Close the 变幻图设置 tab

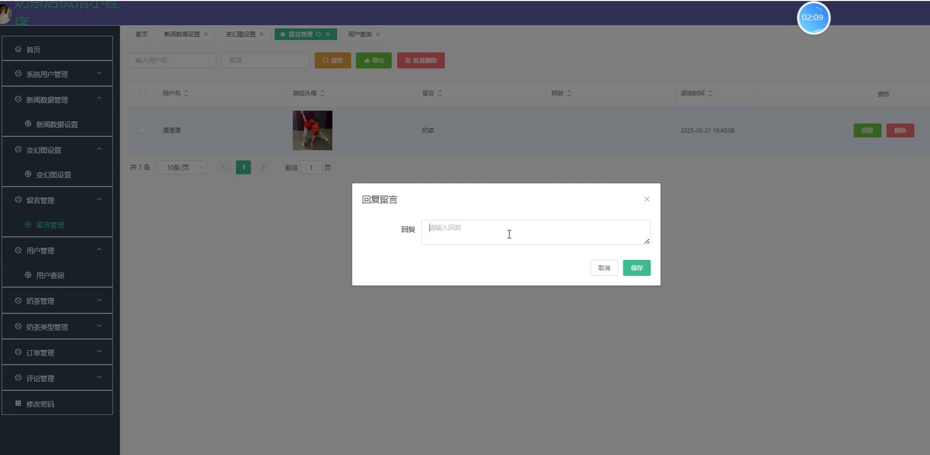click(x=262, y=34)
